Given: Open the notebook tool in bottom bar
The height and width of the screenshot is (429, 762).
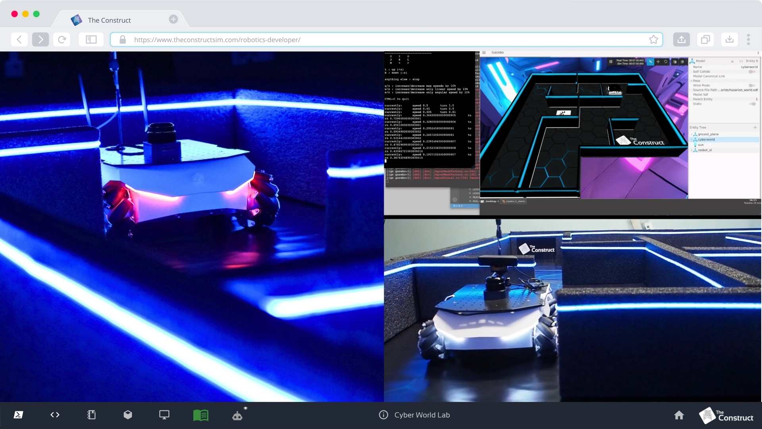Looking at the screenshot, I should [x=91, y=415].
